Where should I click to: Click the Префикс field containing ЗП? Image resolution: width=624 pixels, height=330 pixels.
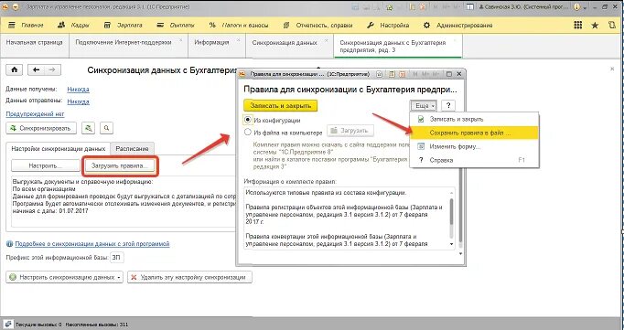click(116, 257)
